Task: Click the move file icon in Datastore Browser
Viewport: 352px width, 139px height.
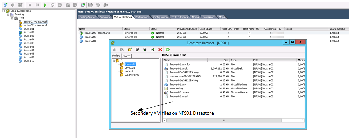Action: (153, 50)
